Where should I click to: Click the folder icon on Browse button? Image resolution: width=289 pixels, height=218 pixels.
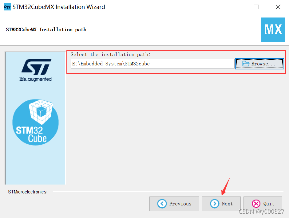246,64
